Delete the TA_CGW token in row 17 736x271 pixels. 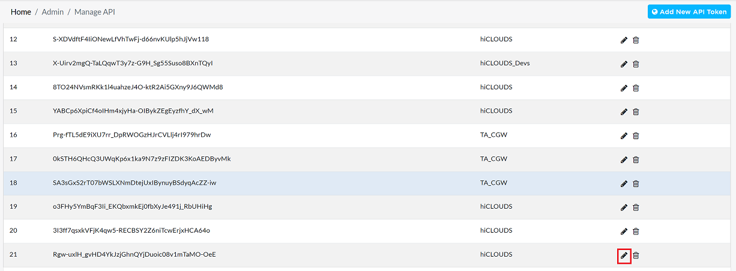[636, 159]
